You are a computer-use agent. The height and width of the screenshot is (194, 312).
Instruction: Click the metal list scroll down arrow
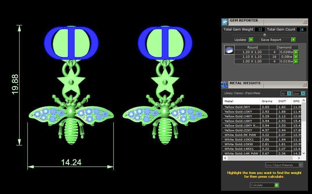(304, 153)
